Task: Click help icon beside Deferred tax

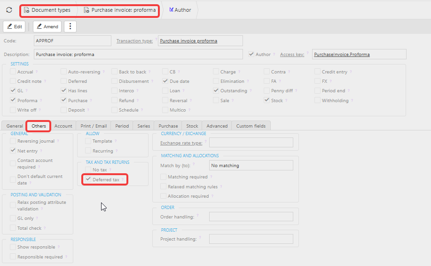Action: point(123,179)
